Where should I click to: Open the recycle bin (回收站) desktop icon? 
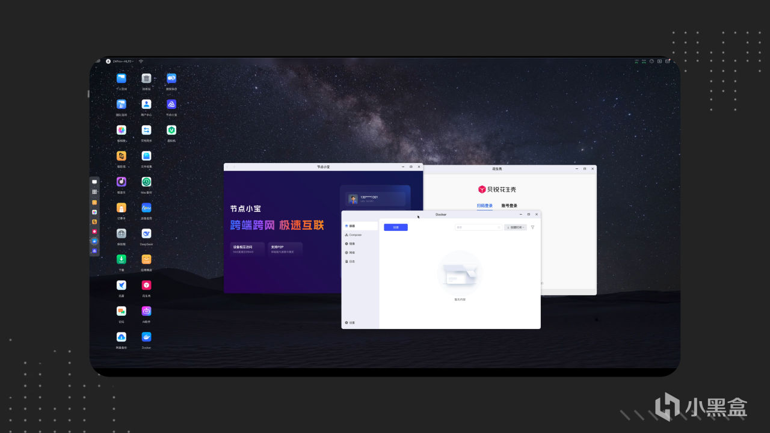146,78
